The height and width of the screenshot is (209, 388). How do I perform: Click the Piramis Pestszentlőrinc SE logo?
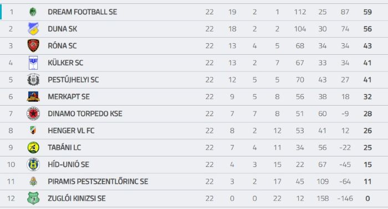point(33,181)
